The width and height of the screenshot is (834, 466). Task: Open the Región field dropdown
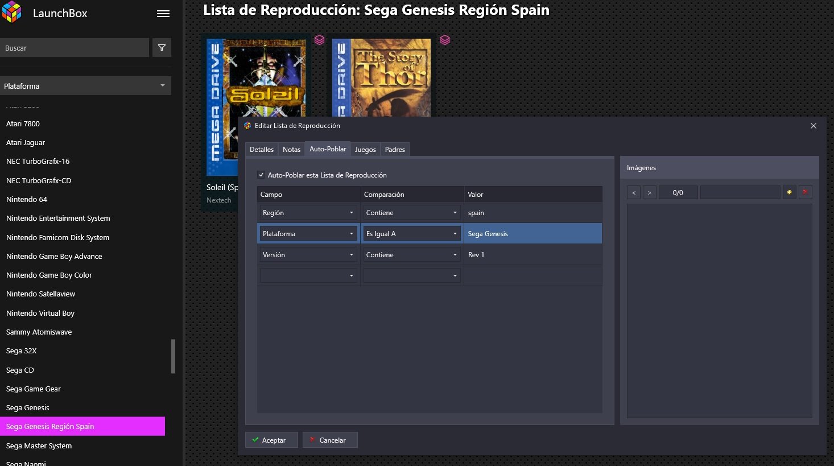308,213
